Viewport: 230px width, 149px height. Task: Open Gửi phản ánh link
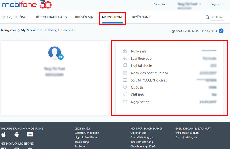[138, 133]
